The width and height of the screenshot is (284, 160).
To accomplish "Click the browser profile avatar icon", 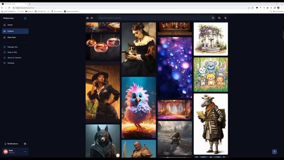I will click(x=278, y=8).
